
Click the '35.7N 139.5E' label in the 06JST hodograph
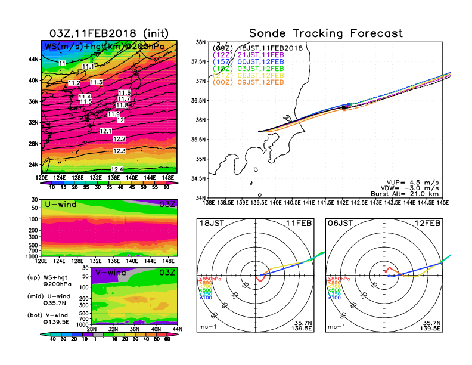click(x=430, y=326)
